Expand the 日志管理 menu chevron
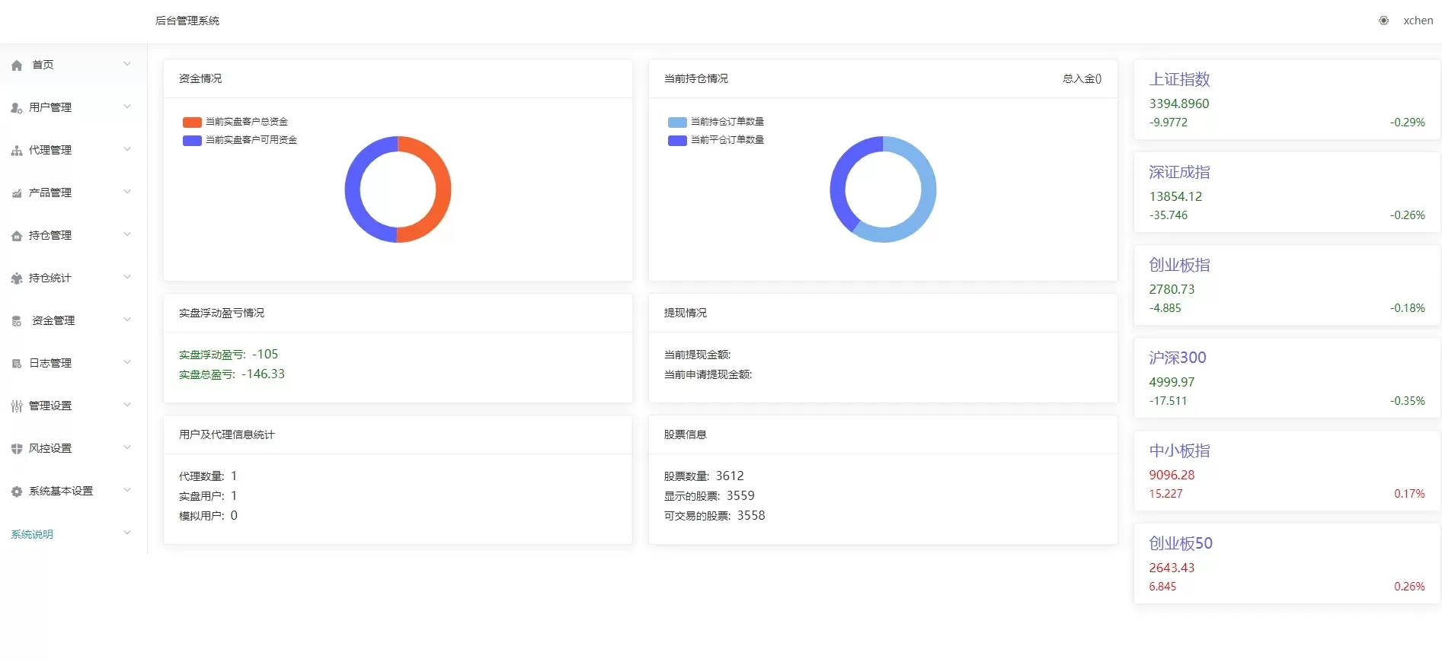Image resolution: width=1442 pixels, height=662 pixels. (127, 362)
